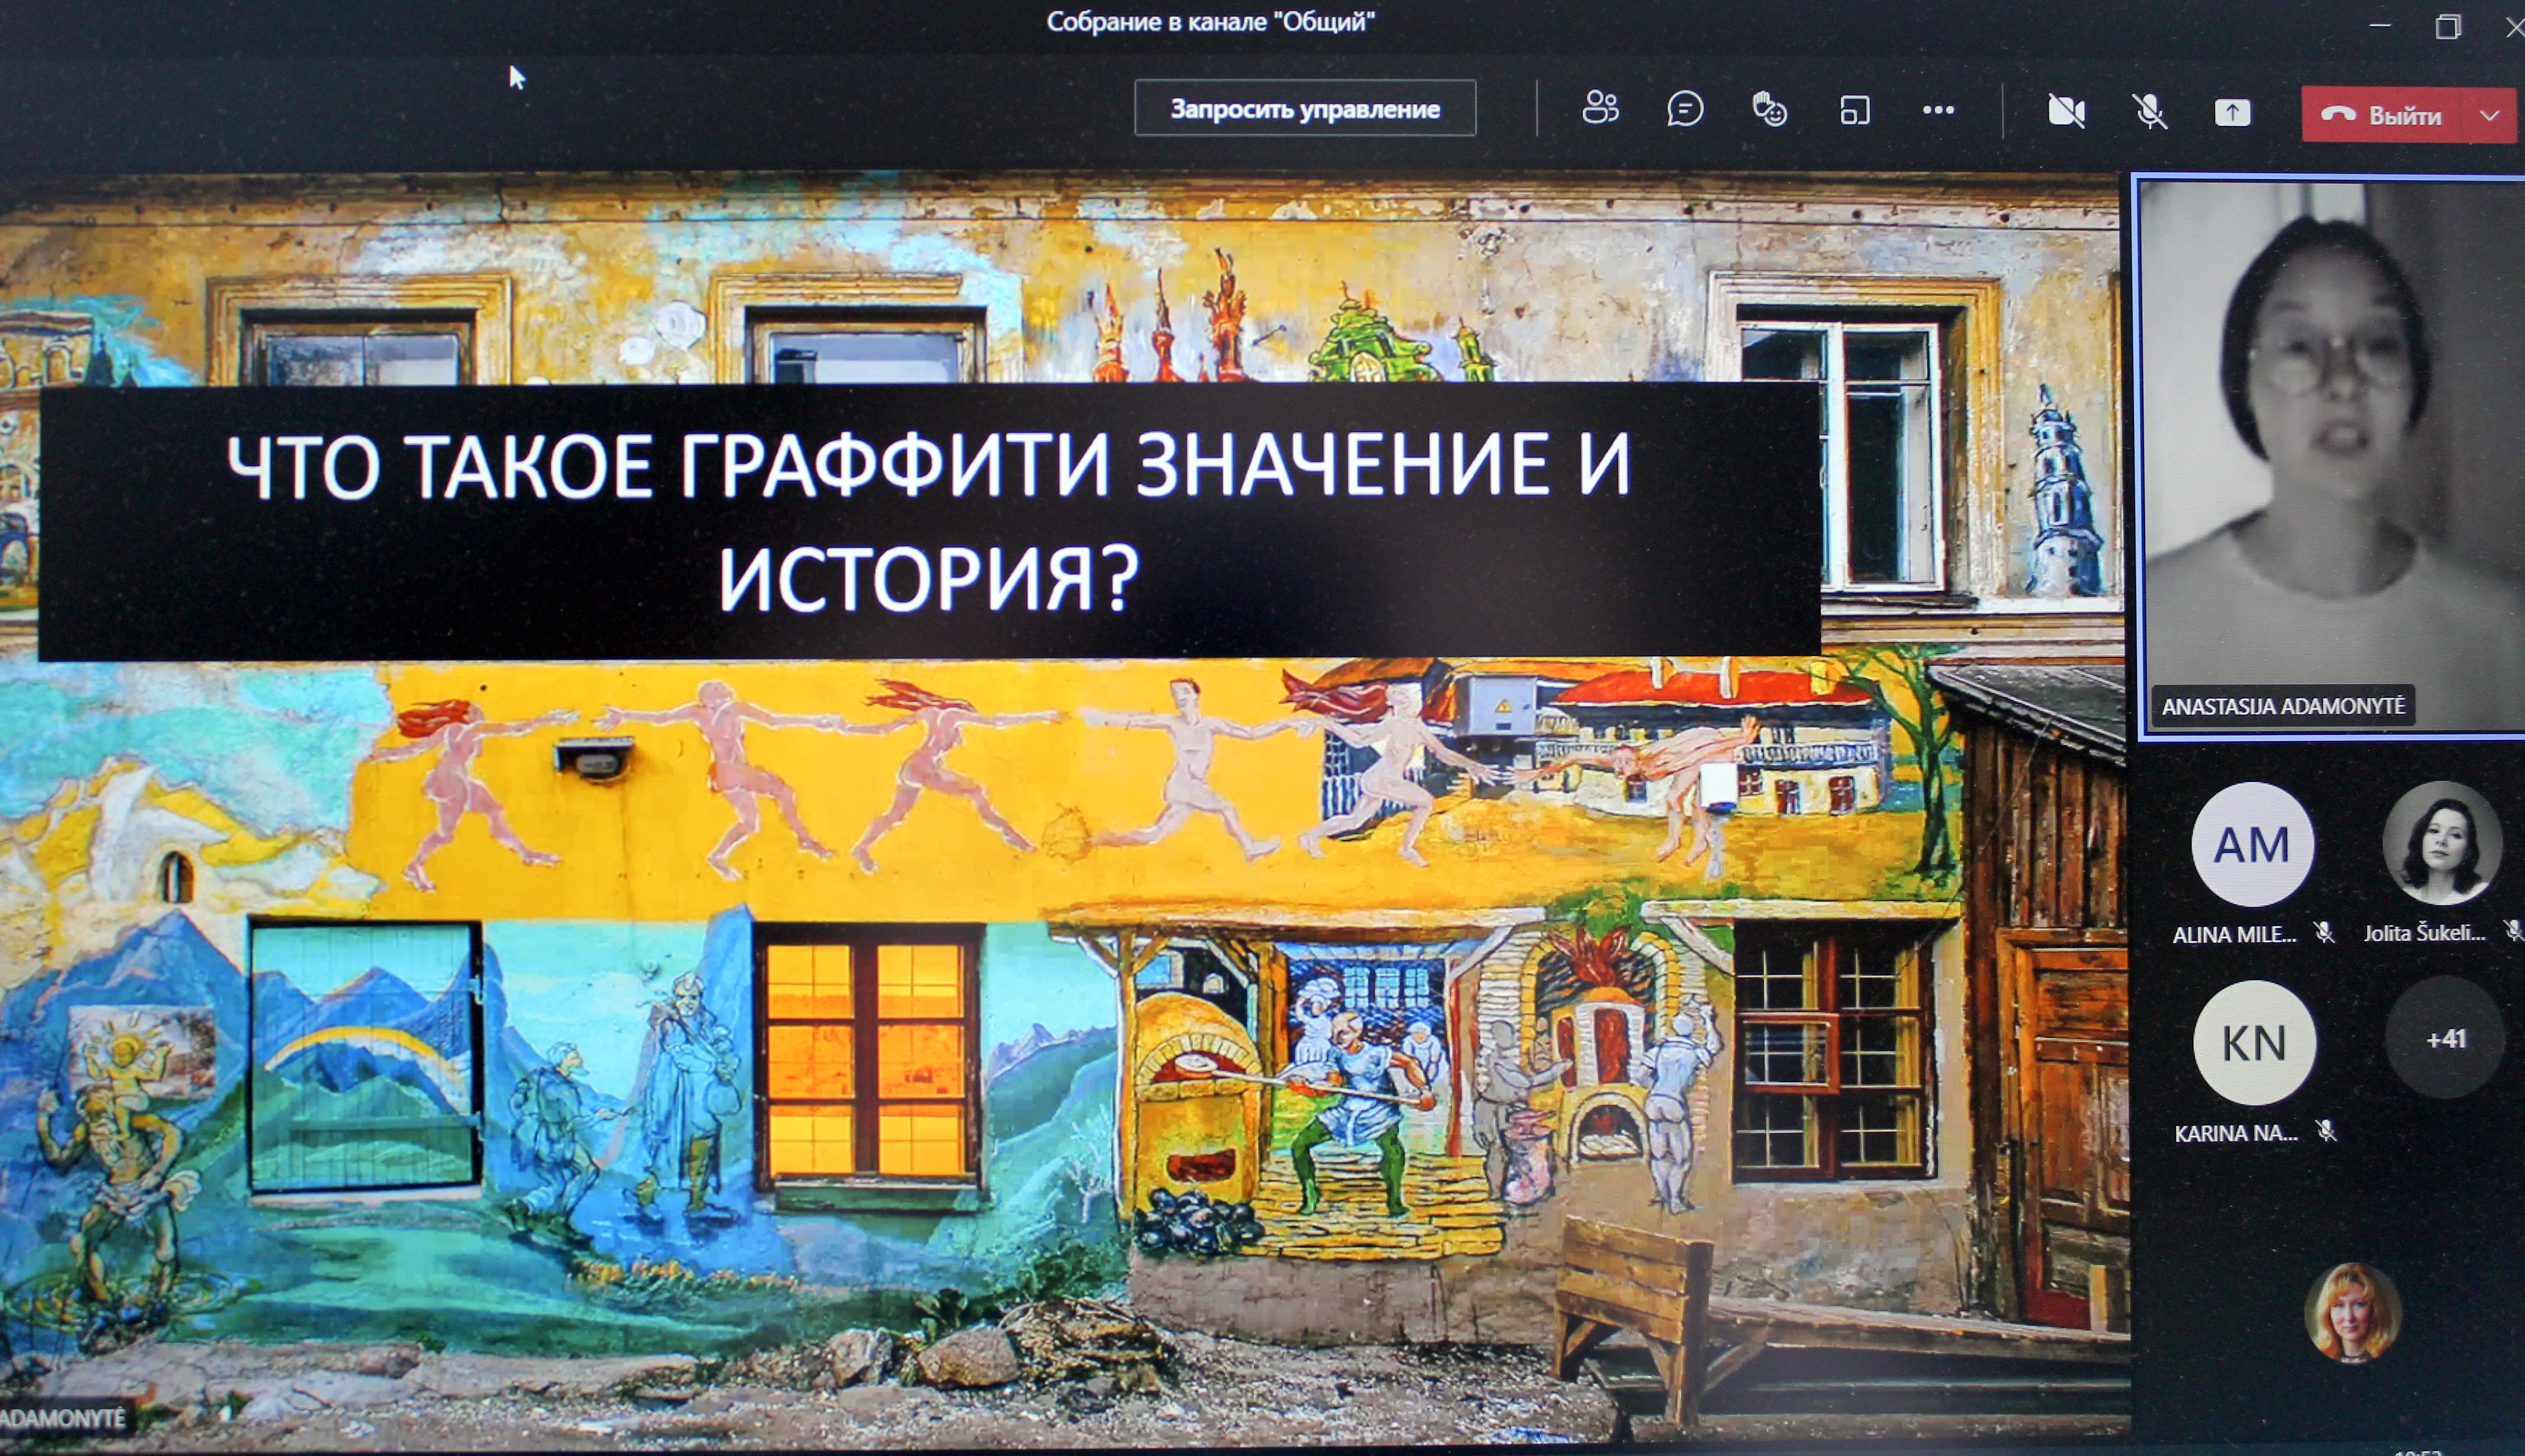Open the raise hand reactions icon

1770,109
